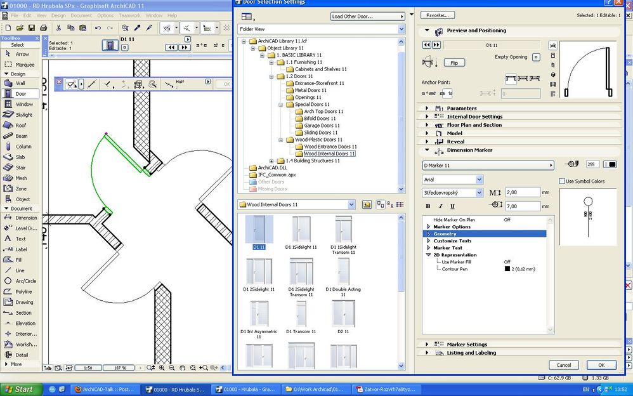Open the Document menu
This screenshot has height=396, width=633.
81,15
